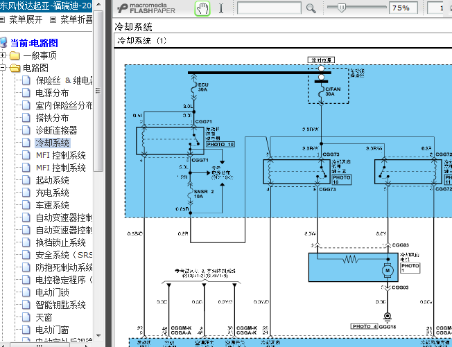Open 室内保险丝分布 page
The height and width of the screenshot is (347, 452).
[x=64, y=105]
